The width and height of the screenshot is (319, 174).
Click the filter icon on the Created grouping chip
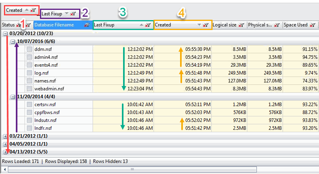point(33,10)
